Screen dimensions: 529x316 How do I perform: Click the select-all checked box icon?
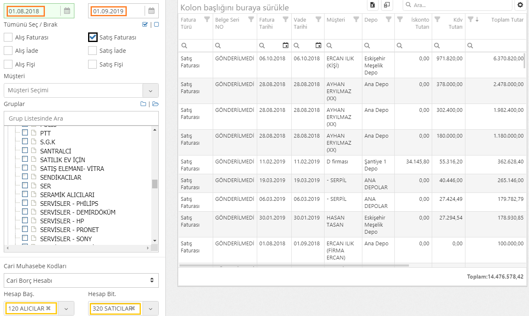tap(145, 25)
